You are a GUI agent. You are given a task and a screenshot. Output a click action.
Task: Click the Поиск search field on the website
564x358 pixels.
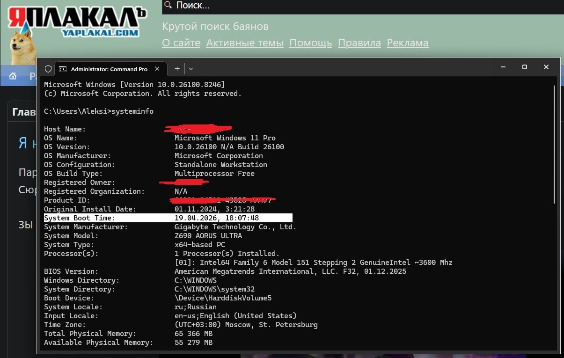[x=363, y=6]
